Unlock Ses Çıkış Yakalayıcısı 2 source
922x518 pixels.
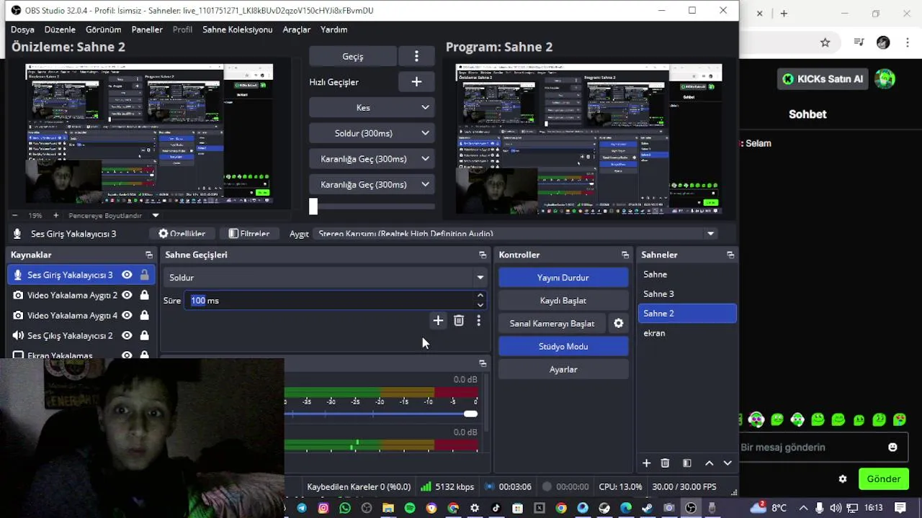pos(145,335)
